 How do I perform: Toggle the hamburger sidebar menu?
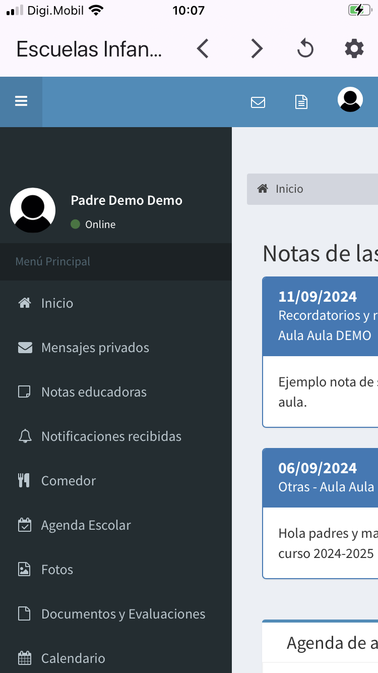coord(21,101)
